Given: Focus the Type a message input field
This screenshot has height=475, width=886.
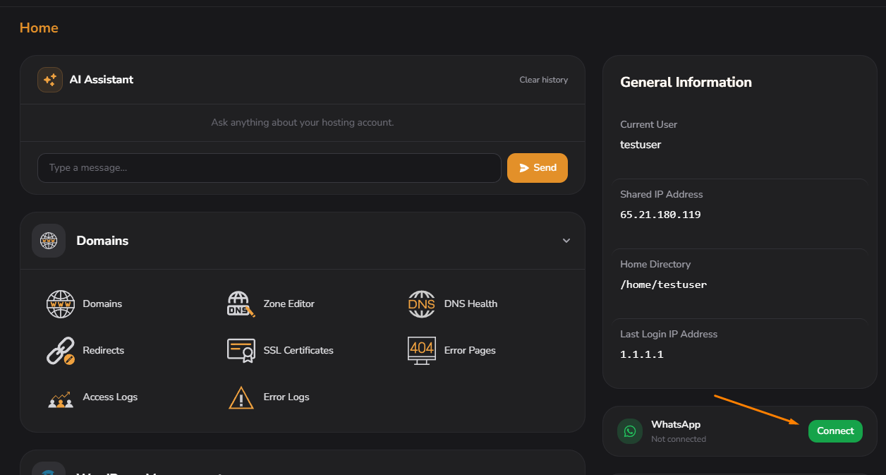Looking at the screenshot, I should (269, 168).
